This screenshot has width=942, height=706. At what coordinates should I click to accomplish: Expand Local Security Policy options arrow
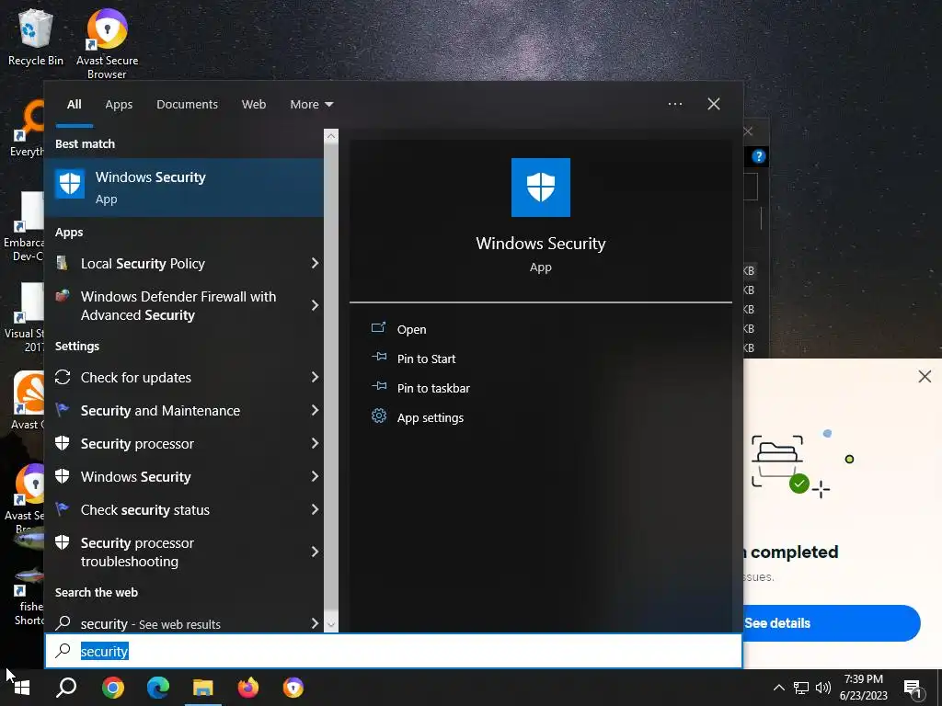tap(315, 263)
